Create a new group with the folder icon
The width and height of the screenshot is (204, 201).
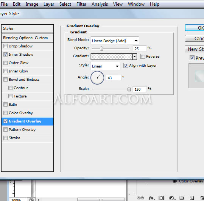coord(182,198)
